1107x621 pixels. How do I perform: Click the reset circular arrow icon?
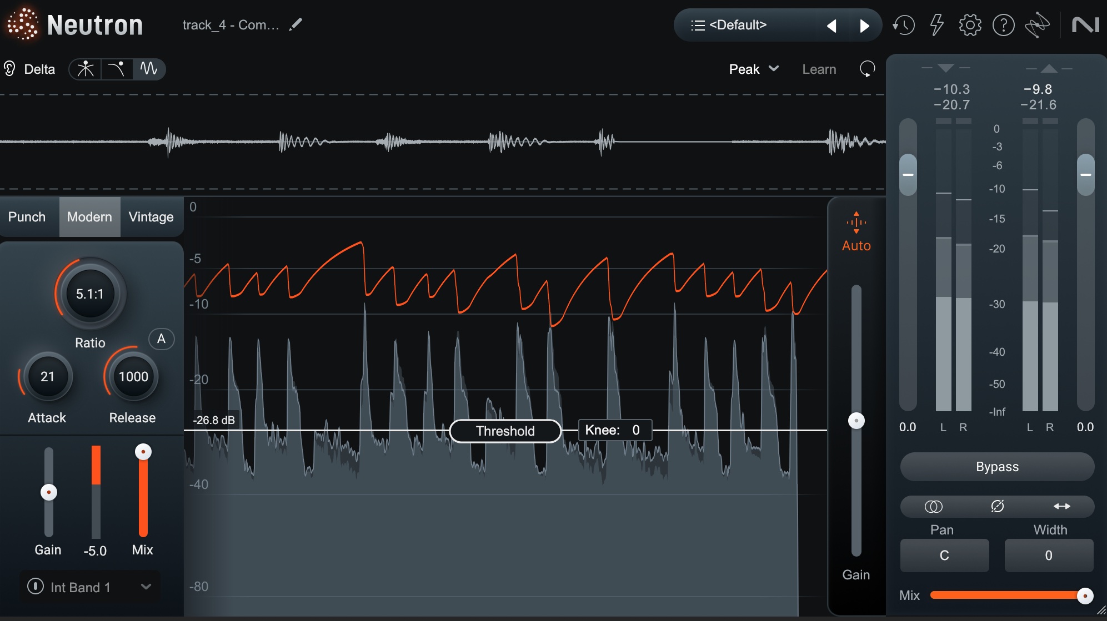(867, 69)
